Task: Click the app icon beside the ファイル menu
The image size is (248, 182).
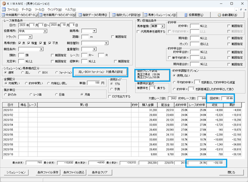Action: coord(3,9)
